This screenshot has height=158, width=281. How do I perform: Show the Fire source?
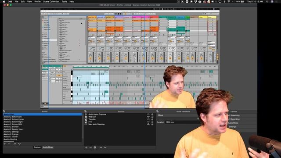coord(148,122)
